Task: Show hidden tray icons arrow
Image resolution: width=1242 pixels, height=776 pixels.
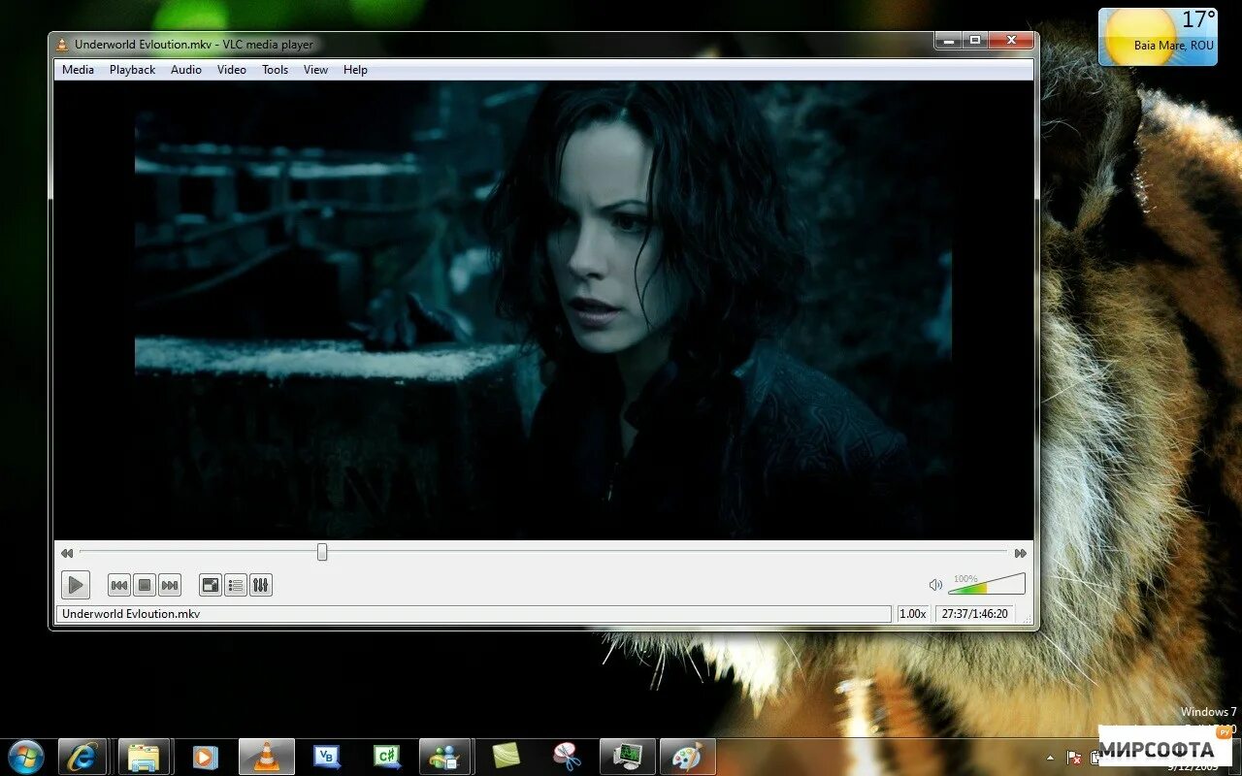Action: tap(1050, 758)
